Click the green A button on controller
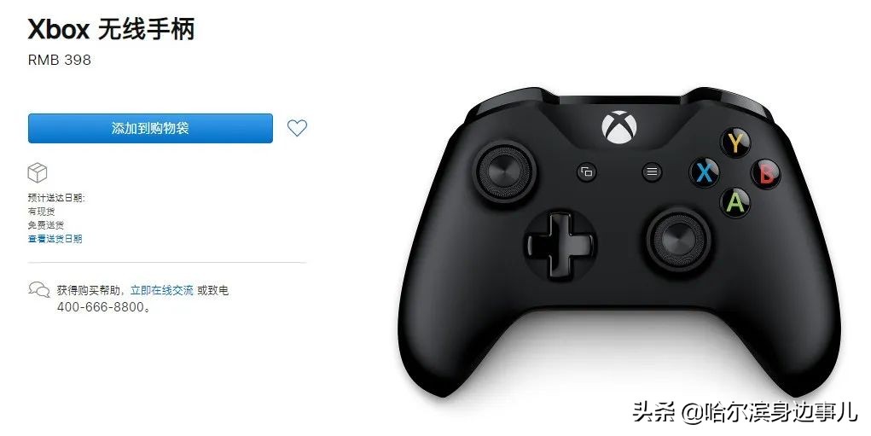 coord(735,202)
